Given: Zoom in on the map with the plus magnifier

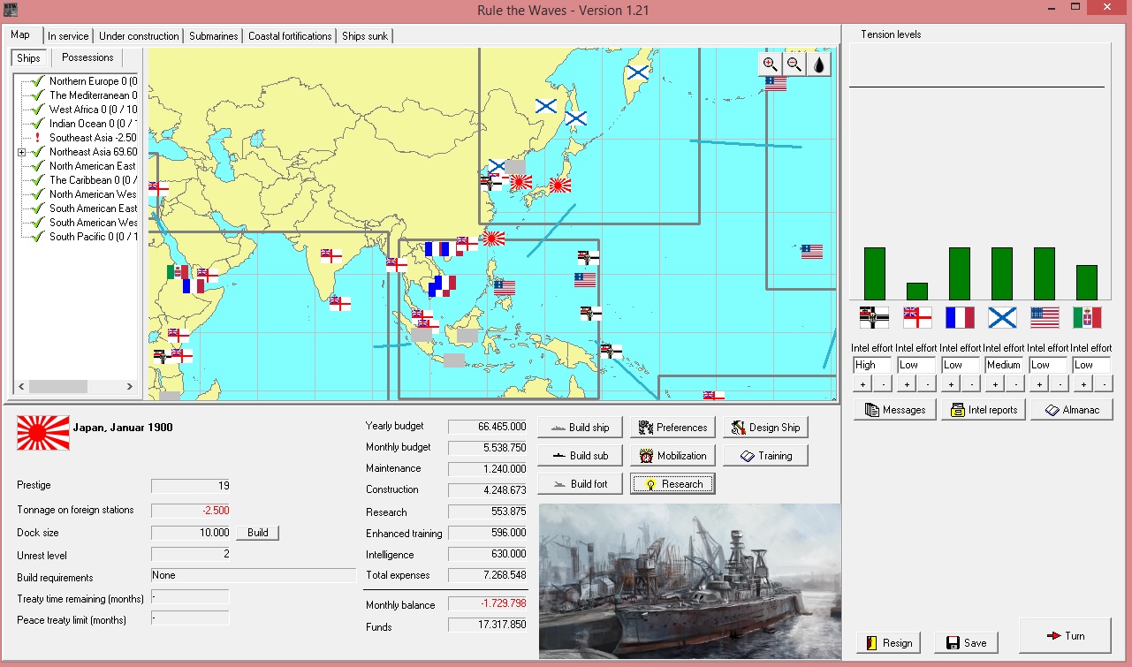Looking at the screenshot, I should coord(770,64).
